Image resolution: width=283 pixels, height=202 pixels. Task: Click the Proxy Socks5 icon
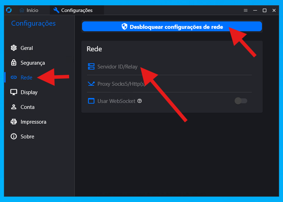pyautogui.click(x=91, y=84)
